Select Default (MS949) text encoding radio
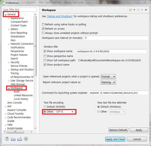 click(x=45, y=107)
